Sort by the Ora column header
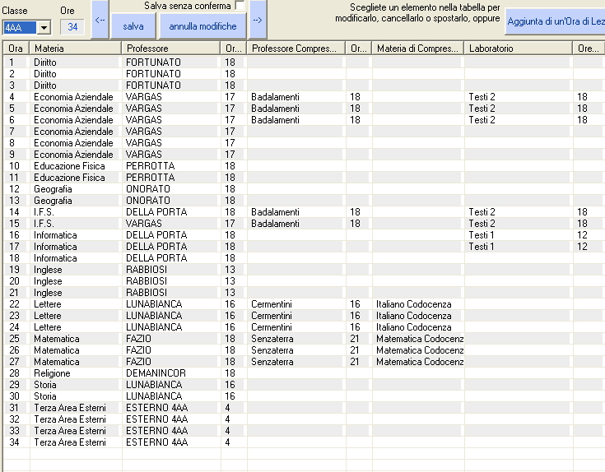This screenshot has width=605, height=472. (x=16, y=49)
